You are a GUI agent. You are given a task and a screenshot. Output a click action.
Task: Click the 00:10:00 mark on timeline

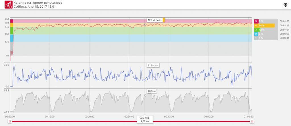pyautogui.click(x=49, y=117)
